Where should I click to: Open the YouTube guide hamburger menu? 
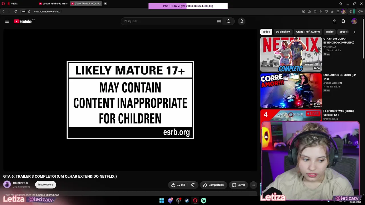(7, 21)
